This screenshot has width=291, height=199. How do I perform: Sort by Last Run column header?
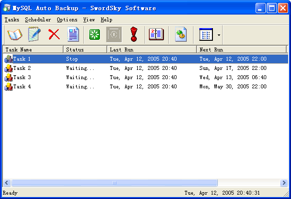tap(152, 50)
